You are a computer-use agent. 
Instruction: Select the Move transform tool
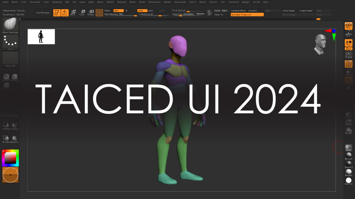(x=73, y=13)
